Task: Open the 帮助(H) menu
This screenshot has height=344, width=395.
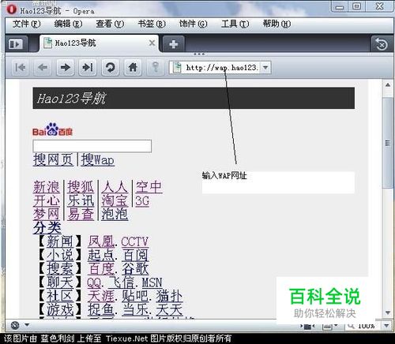Action: [276, 24]
